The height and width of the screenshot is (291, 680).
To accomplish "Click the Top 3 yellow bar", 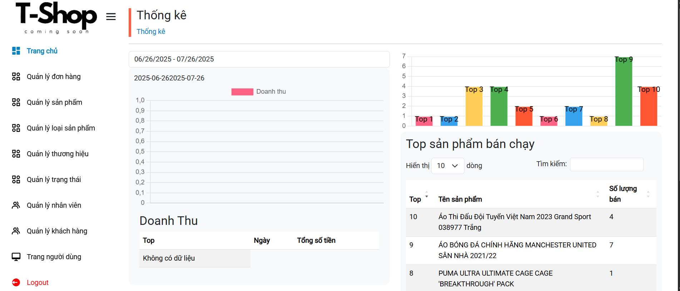I will 474,106.
